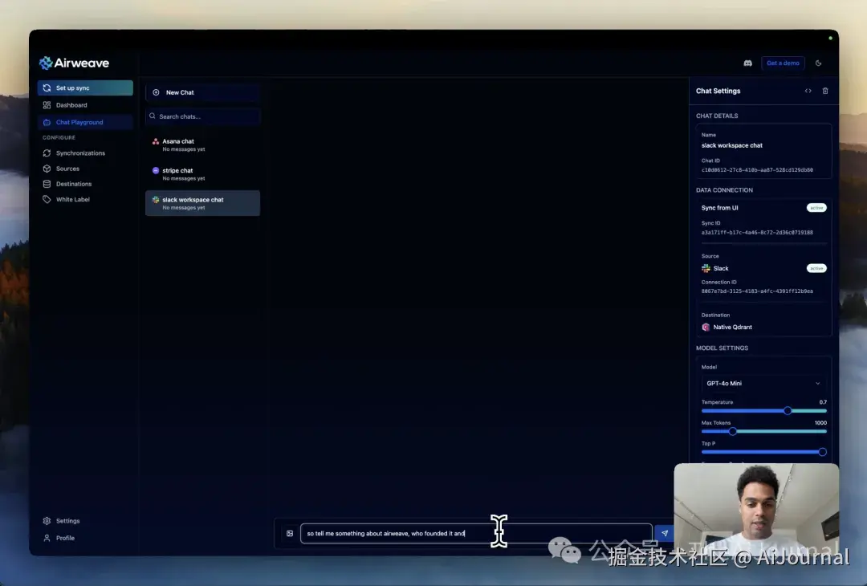This screenshot has height=586, width=867.
Task: Click the Airweave logo
Action: (74, 63)
